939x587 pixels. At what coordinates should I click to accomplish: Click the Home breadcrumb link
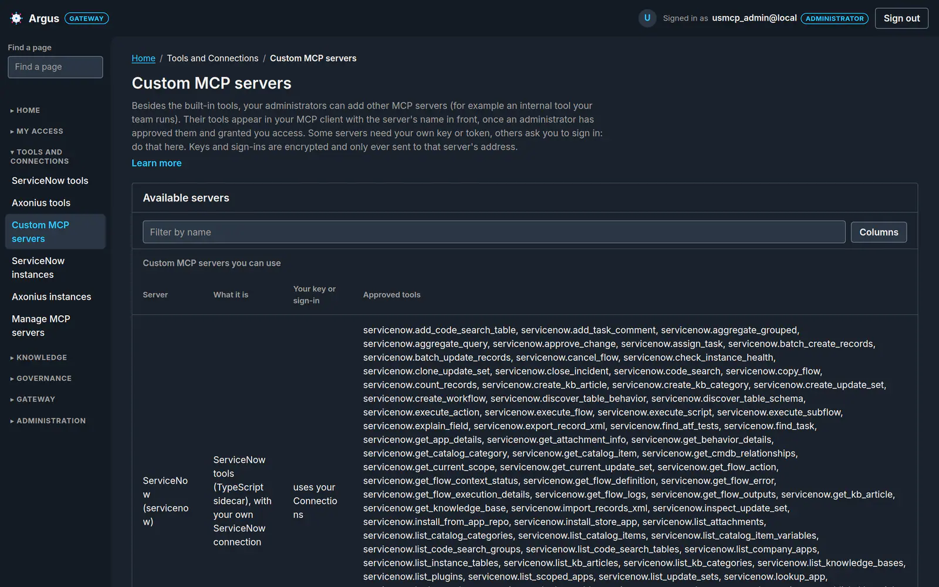tap(143, 58)
